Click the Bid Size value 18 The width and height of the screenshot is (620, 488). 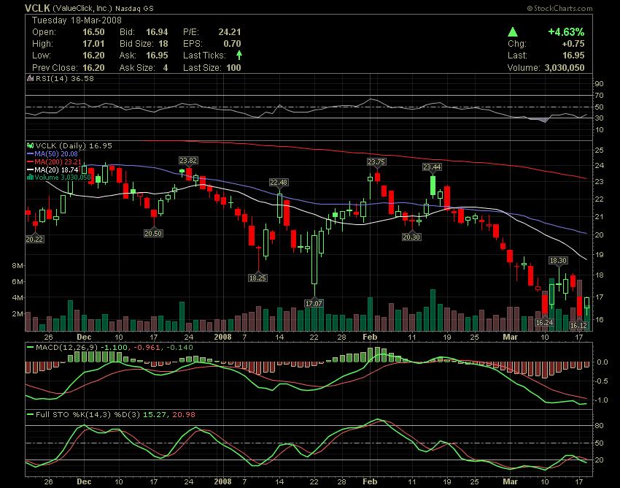coord(163,44)
